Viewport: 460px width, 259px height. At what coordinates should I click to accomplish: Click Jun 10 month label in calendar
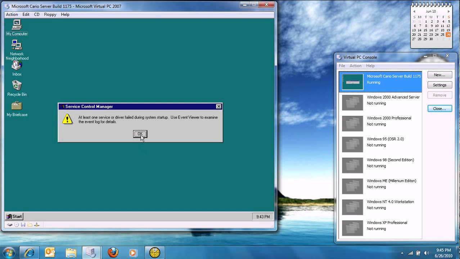point(431,12)
